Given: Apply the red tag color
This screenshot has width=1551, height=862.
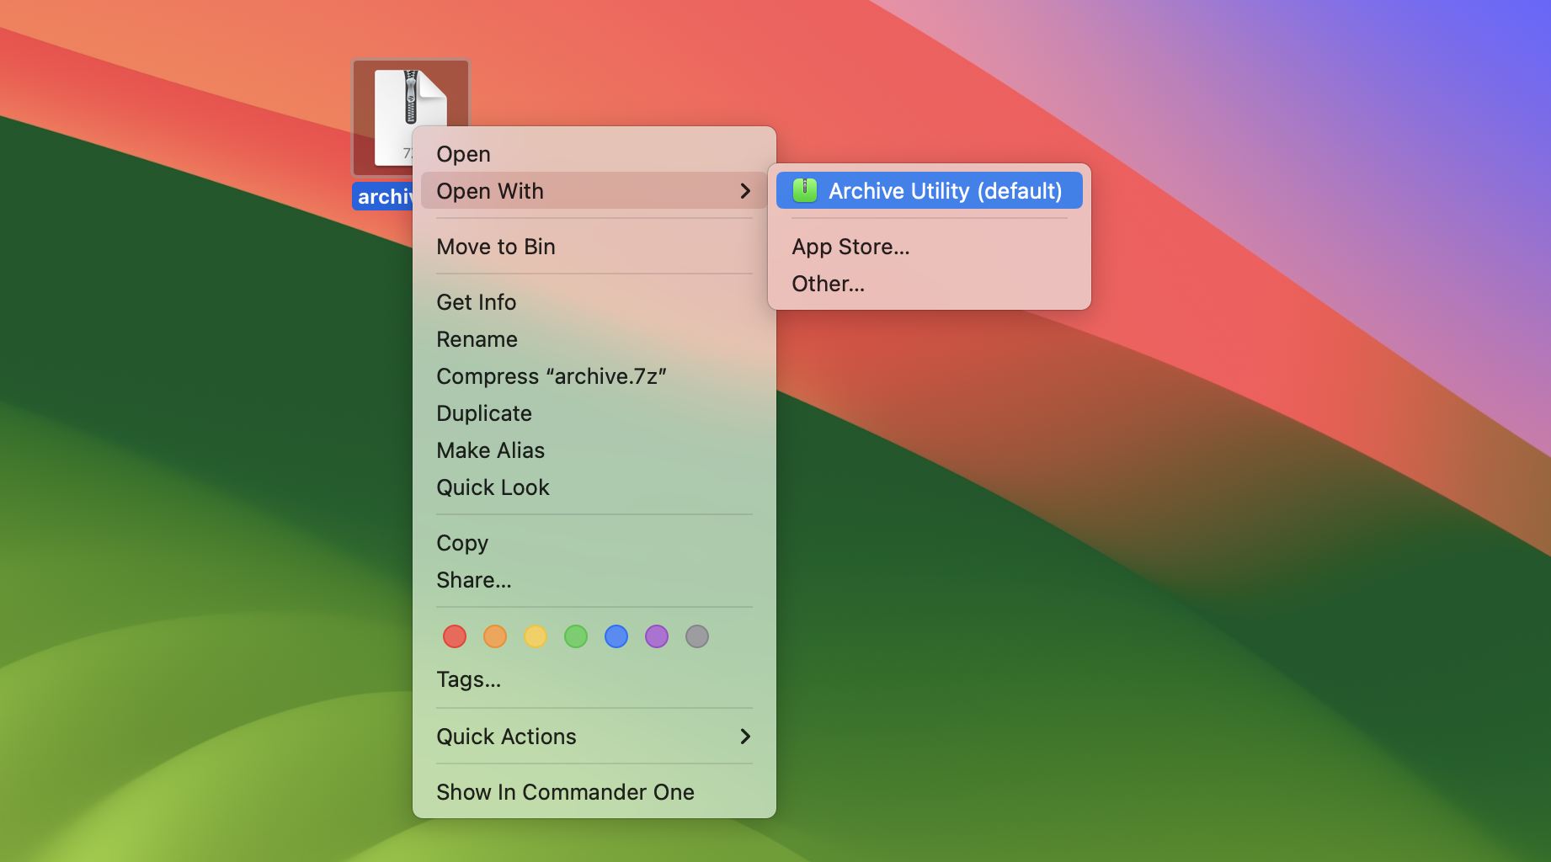Looking at the screenshot, I should pos(455,636).
